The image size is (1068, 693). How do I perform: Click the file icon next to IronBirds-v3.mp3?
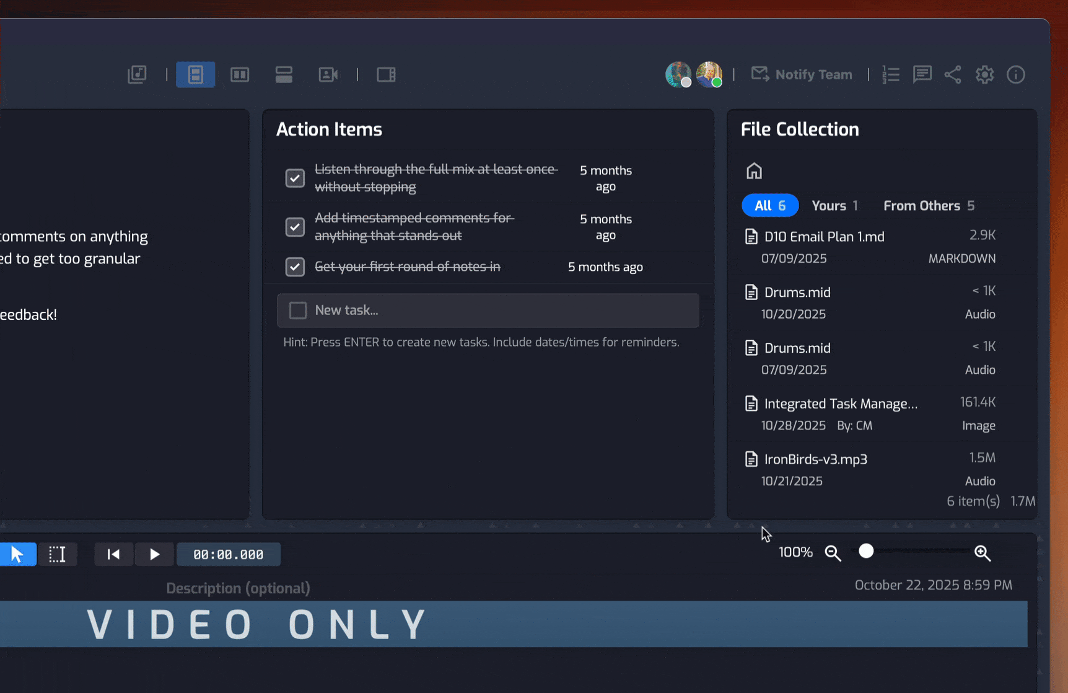[x=751, y=459]
